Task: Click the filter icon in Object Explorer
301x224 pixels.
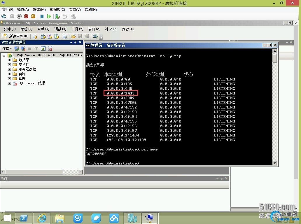Action: click(x=36, y=48)
